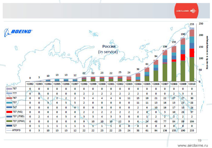Select the Y2010 column header
This screenshot has width=212, height=148.
tap(192, 84)
